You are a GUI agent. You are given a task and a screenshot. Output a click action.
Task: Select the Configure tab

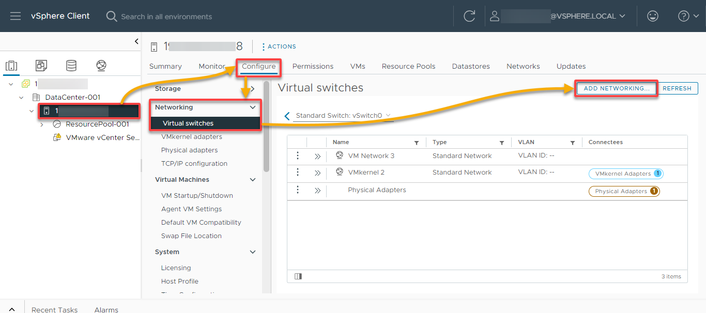[259, 66]
